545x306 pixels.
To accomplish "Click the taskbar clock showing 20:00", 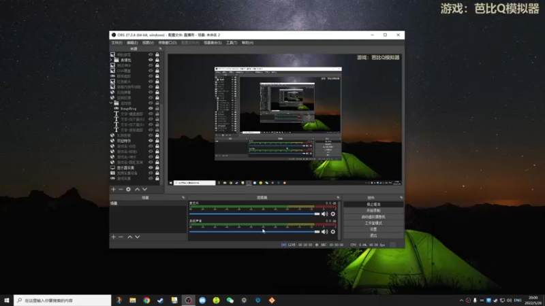I will coord(533,300).
